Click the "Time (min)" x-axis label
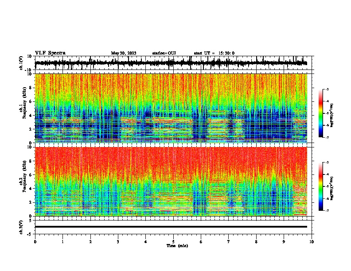The image size is (351, 271). 177,246
